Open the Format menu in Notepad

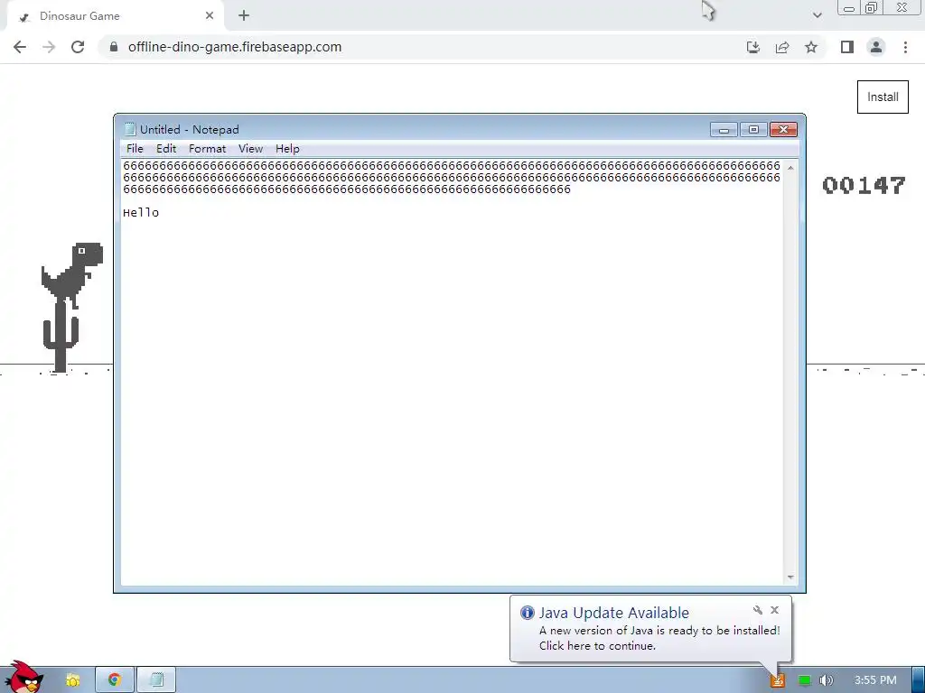click(207, 149)
